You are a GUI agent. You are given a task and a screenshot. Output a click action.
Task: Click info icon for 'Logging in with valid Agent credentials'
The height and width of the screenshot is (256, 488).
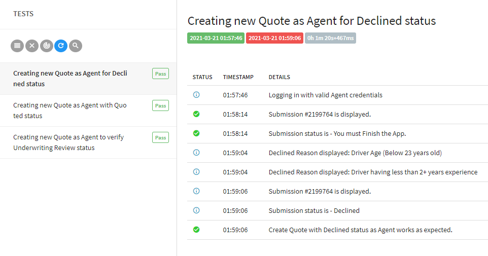click(196, 95)
